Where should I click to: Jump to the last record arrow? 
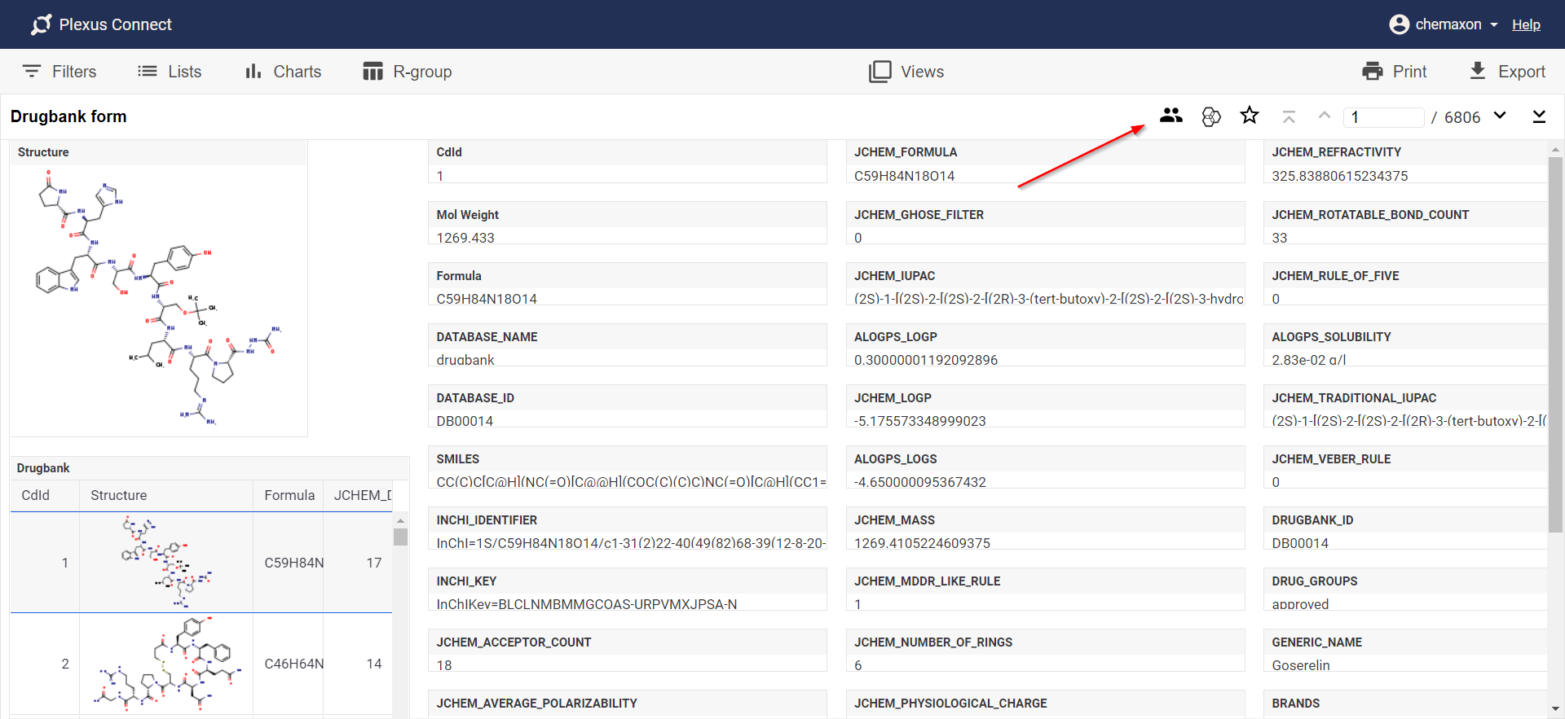[1539, 117]
